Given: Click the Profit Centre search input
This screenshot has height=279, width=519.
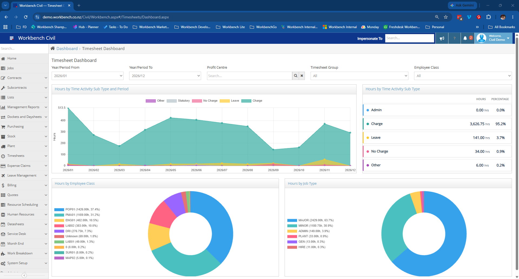Looking at the screenshot, I should [249, 76].
